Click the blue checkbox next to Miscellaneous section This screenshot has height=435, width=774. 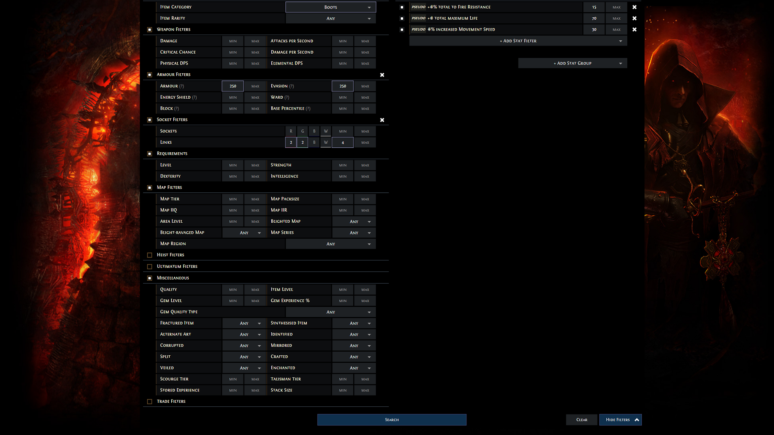click(150, 277)
